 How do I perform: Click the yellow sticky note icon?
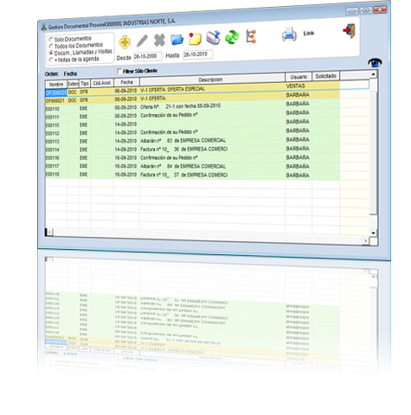[x=195, y=39]
